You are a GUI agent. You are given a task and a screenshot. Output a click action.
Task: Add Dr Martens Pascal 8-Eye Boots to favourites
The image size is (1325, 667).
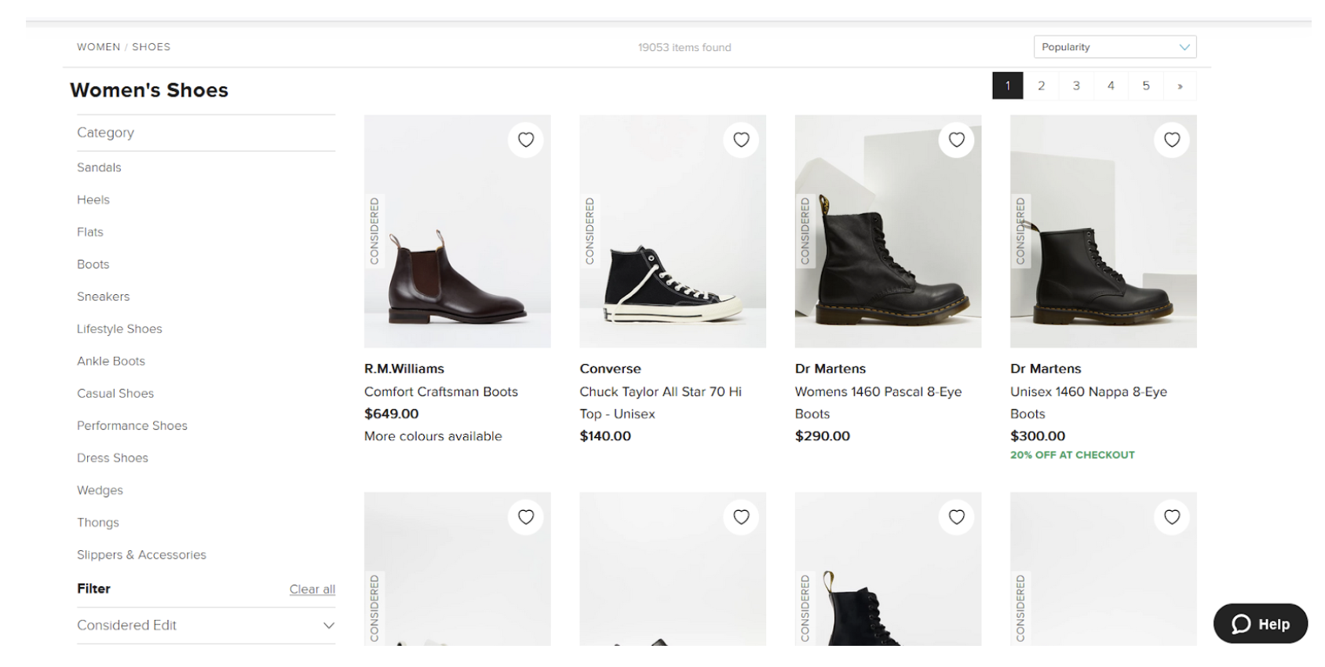click(x=956, y=140)
